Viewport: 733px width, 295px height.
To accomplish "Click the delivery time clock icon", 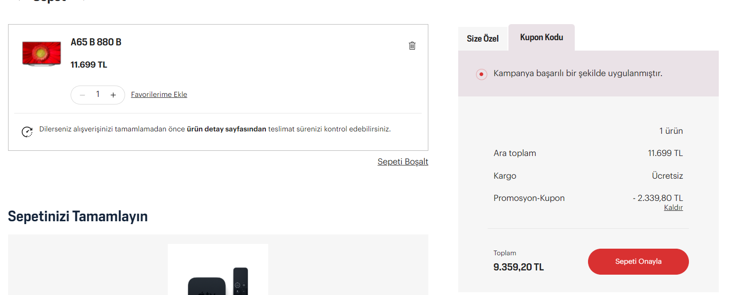I will [x=27, y=132].
